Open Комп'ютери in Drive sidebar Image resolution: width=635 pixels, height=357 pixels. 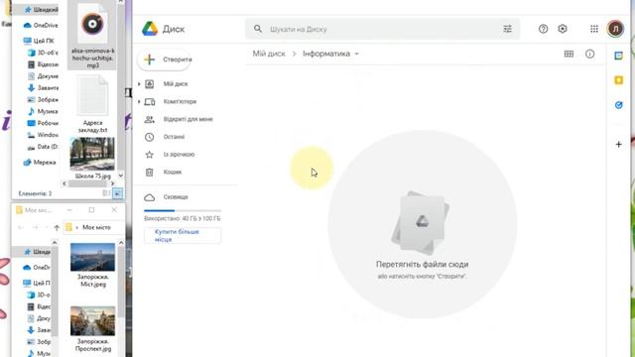[x=180, y=101]
